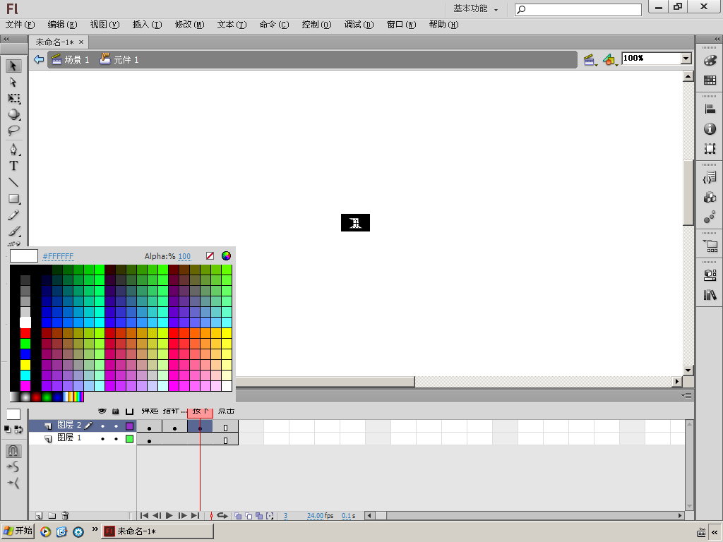Select the Selection (black arrow) tool
Screen dimensions: 723x542
(13, 66)
